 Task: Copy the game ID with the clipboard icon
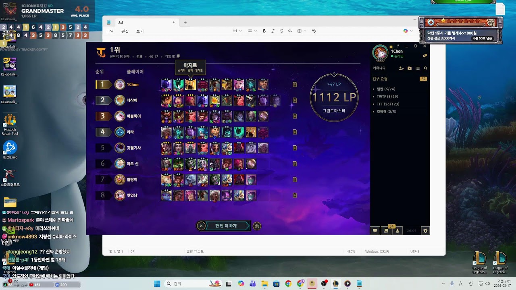point(179,56)
